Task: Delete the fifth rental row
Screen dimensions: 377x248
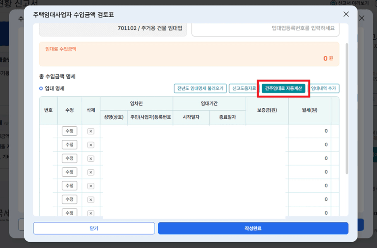Action: 90,186
